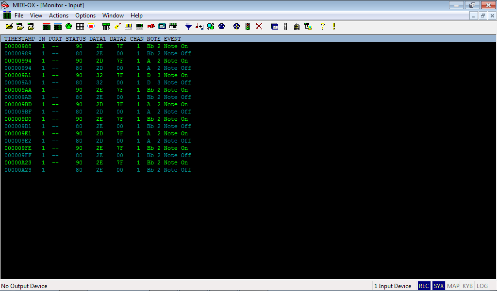Select the D 3 Note On row 000009A1
497x291 pixels.
point(96,75)
